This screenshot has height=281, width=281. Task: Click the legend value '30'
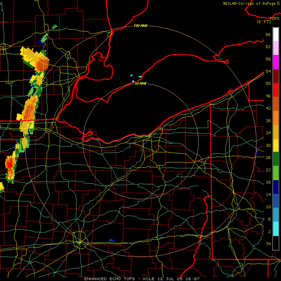268,145
